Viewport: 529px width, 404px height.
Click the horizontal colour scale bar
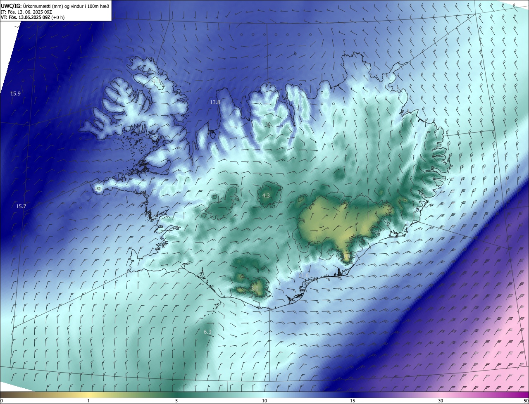pyautogui.click(x=264, y=395)
